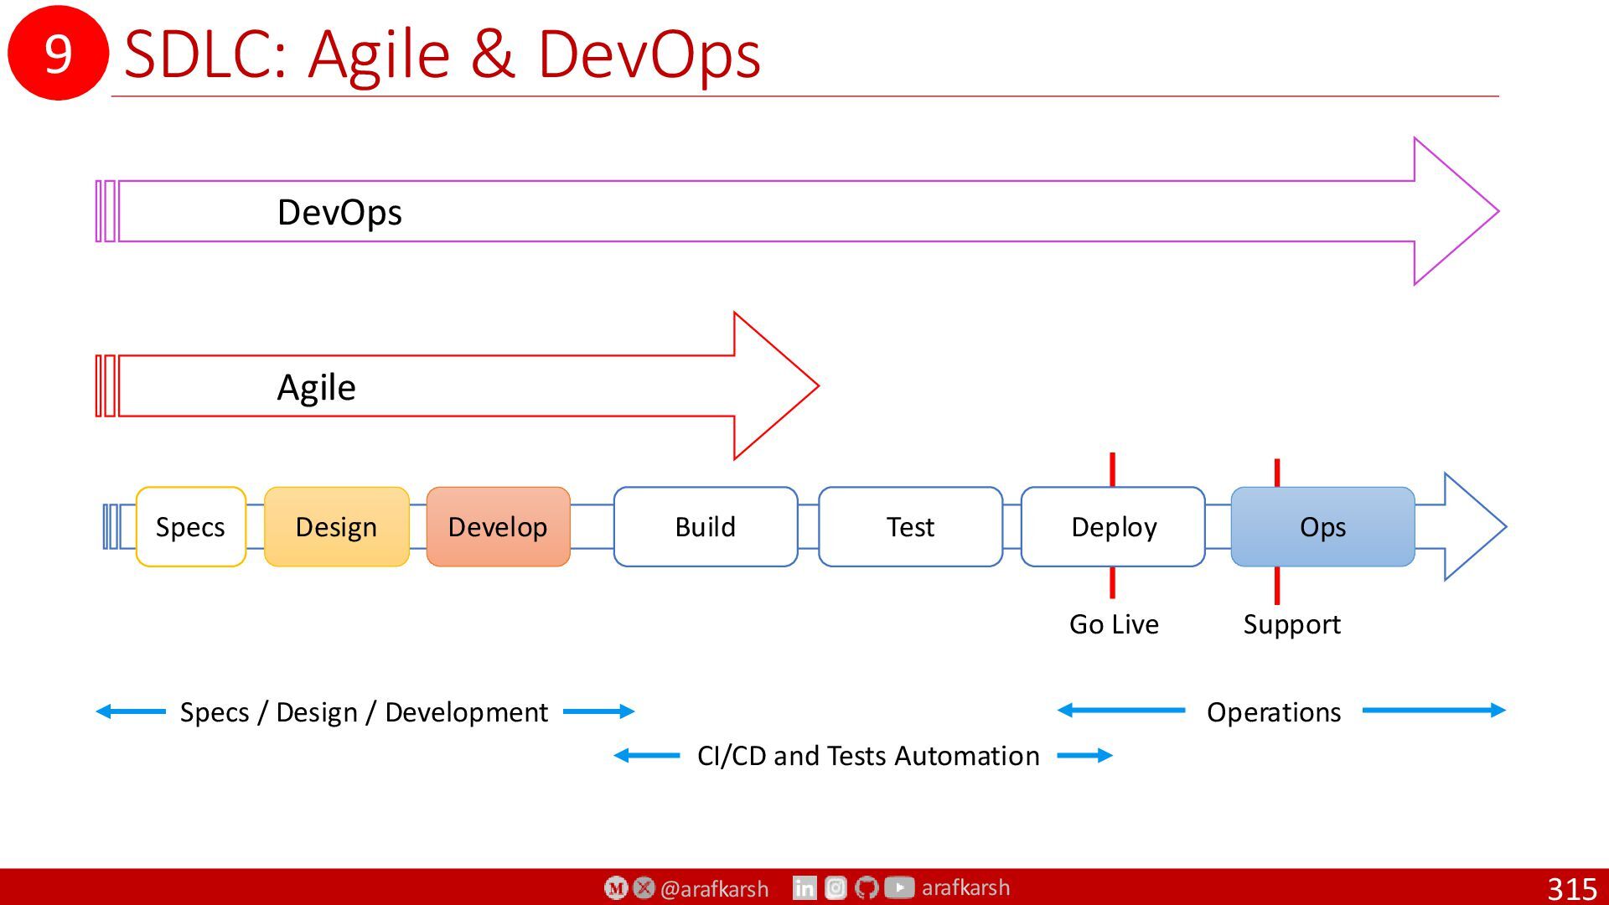Select the Ops stage box
Viewport: 1609px width, 905px height.
tap(1323, 527)
